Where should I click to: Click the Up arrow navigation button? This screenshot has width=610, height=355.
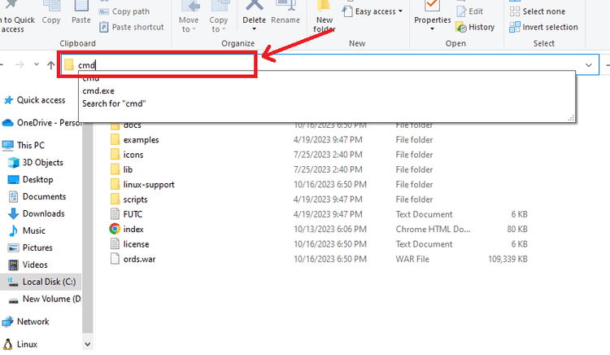pos(51,65)
